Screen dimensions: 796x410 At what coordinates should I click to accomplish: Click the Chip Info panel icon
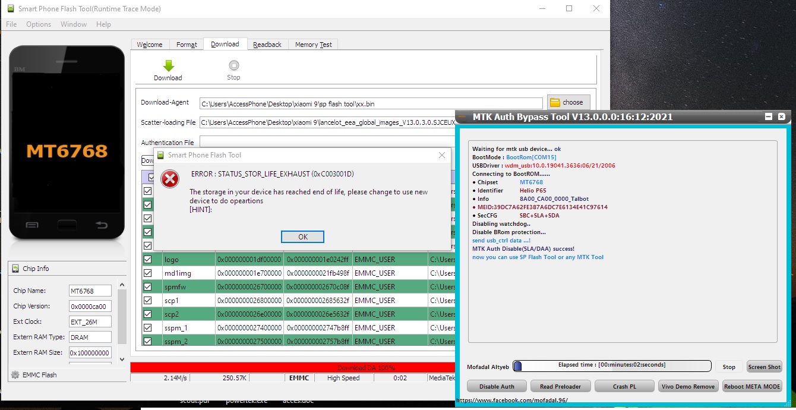tap(15, 269)
